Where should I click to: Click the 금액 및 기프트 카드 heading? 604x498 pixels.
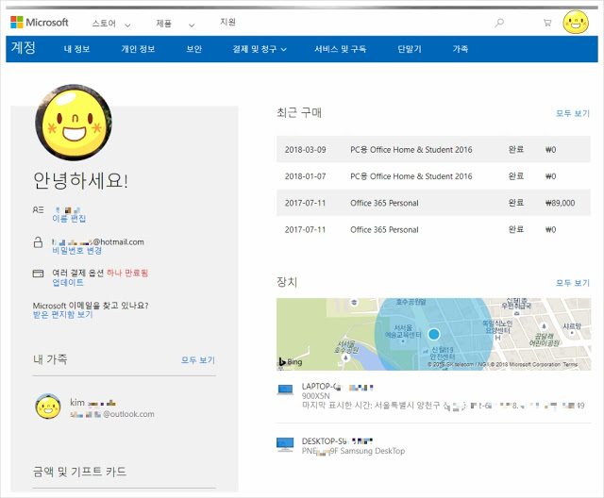coord(79,472)
